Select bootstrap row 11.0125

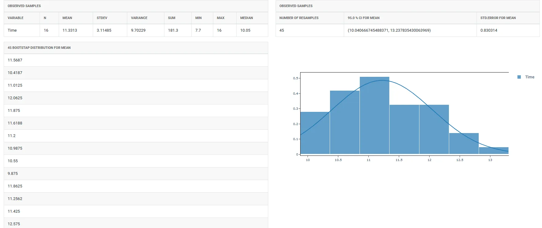pyautogui.click(x=136, y=85)
